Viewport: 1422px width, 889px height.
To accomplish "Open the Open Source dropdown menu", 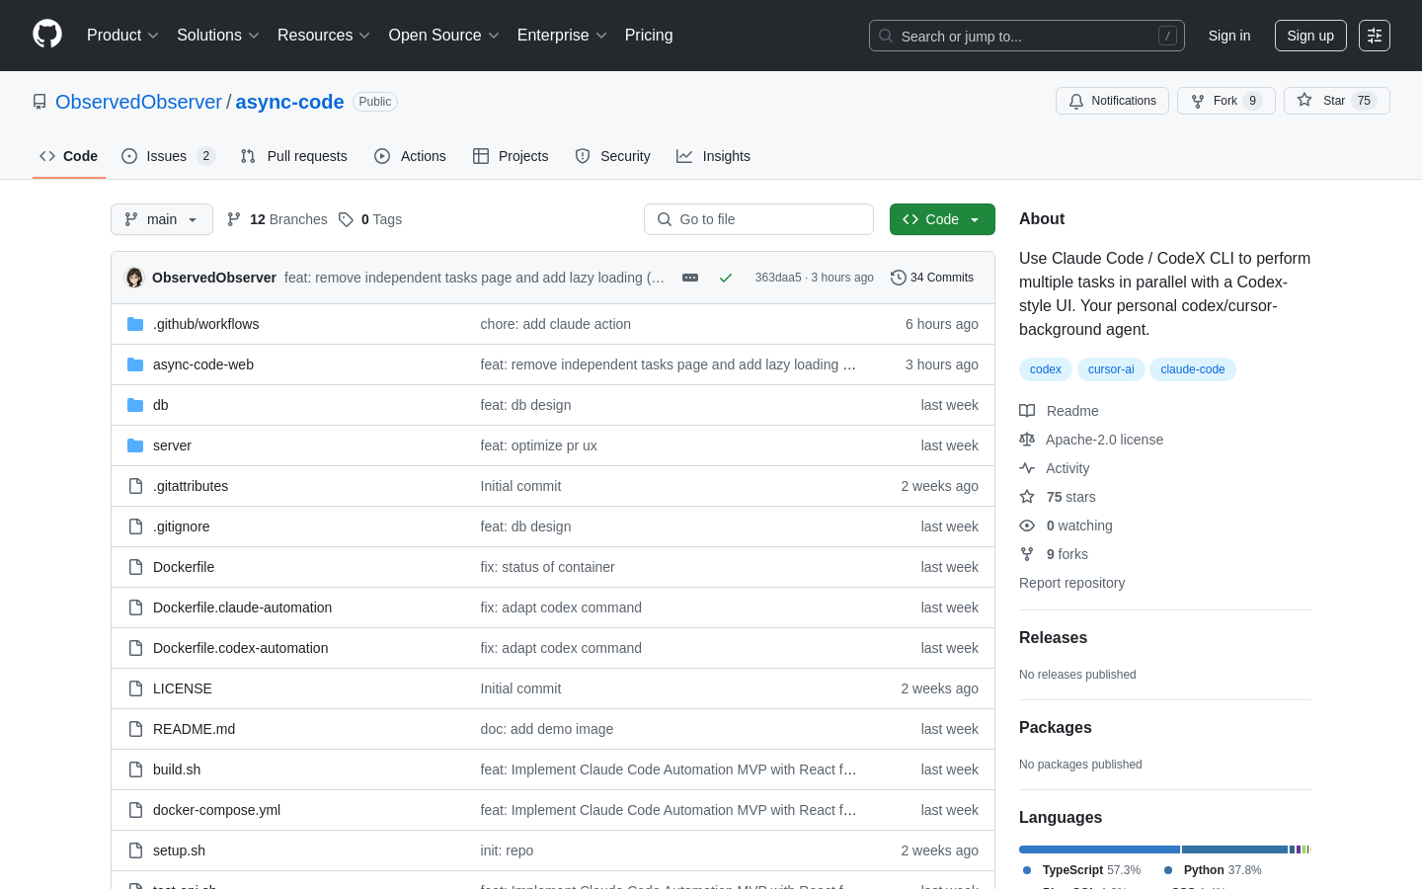I will [444, 36].
